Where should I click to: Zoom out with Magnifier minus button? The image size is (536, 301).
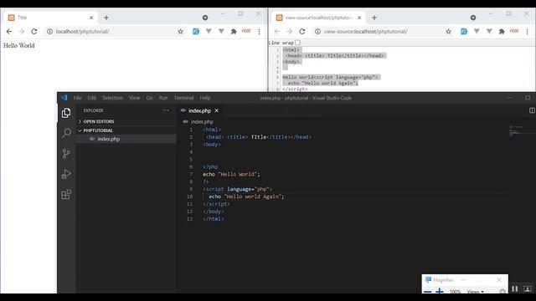pos(428,292)
